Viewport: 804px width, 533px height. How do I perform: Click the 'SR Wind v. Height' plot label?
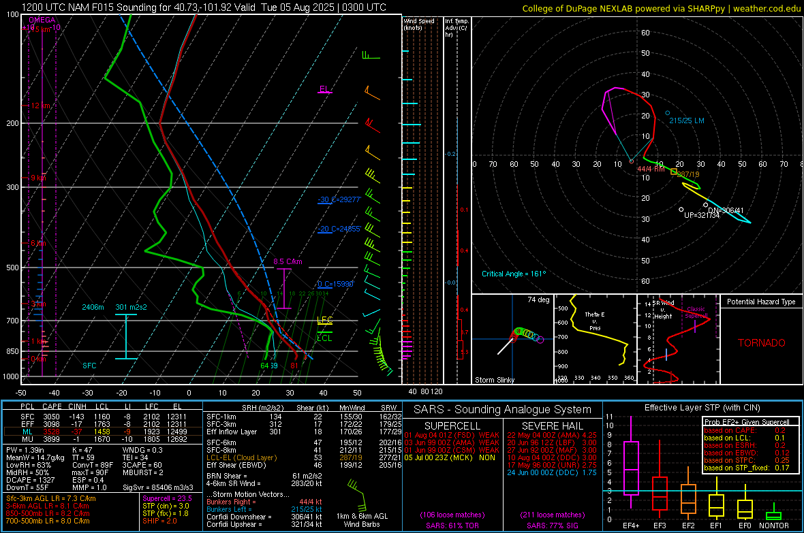pos(664,310)
